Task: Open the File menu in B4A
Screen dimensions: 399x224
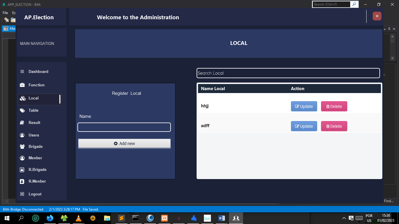Action: pyautogui.click(x=5, y=13)
